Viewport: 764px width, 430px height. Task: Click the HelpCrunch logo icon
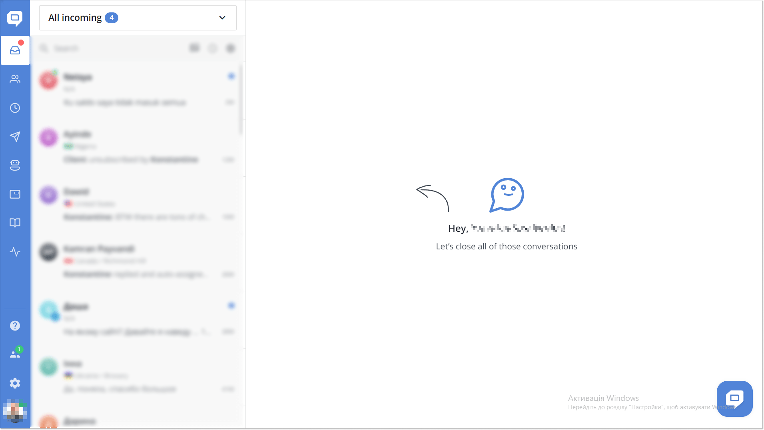[15, 18]
